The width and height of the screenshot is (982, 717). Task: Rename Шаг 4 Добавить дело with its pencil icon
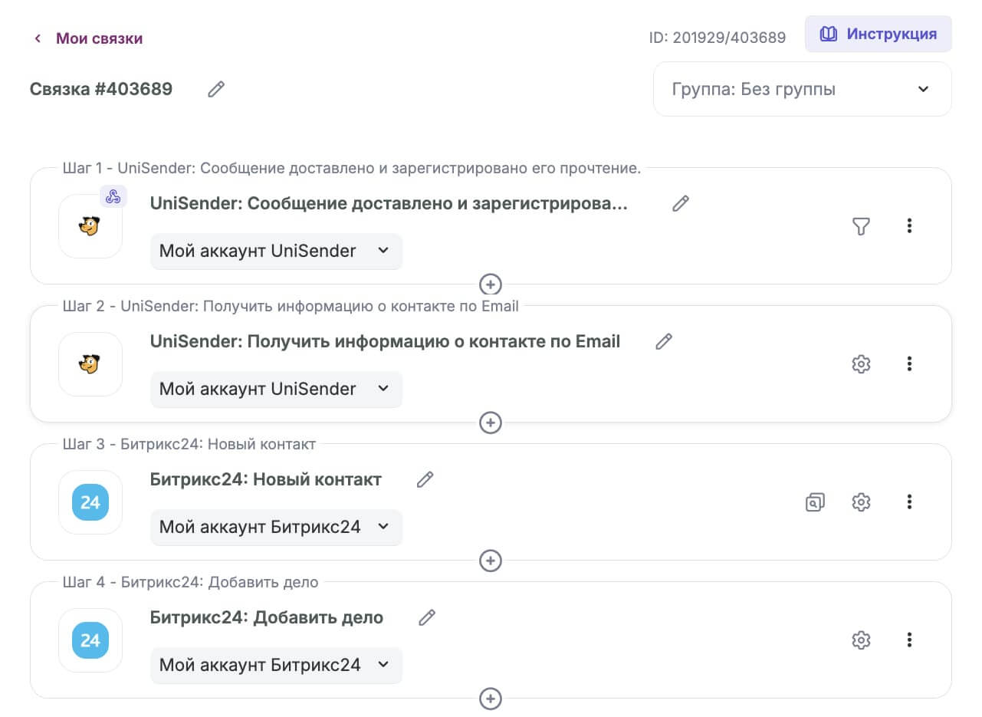tap(427, 617)
